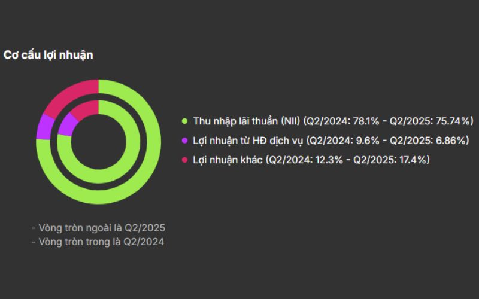479x299 pixels.
Task: Select the "Lợi nhuận khác" legend label
Action: pyautogui.click(x=228, y=160)
